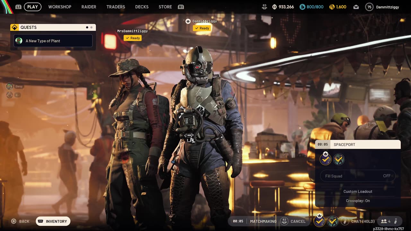Click the blue token icon beside 800/800

pos(302,7)
